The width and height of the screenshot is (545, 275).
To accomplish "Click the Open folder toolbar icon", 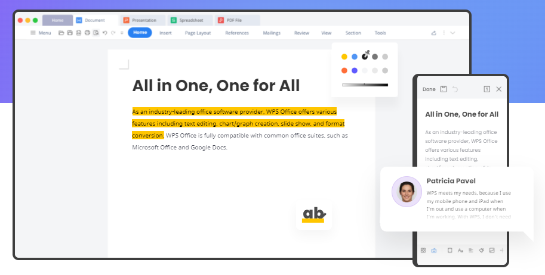I will click(x=61, y=33).
